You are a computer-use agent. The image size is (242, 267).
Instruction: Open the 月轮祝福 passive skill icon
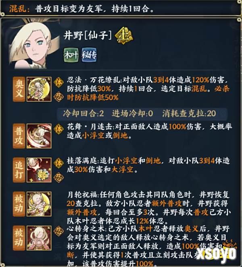pos(39,204)
